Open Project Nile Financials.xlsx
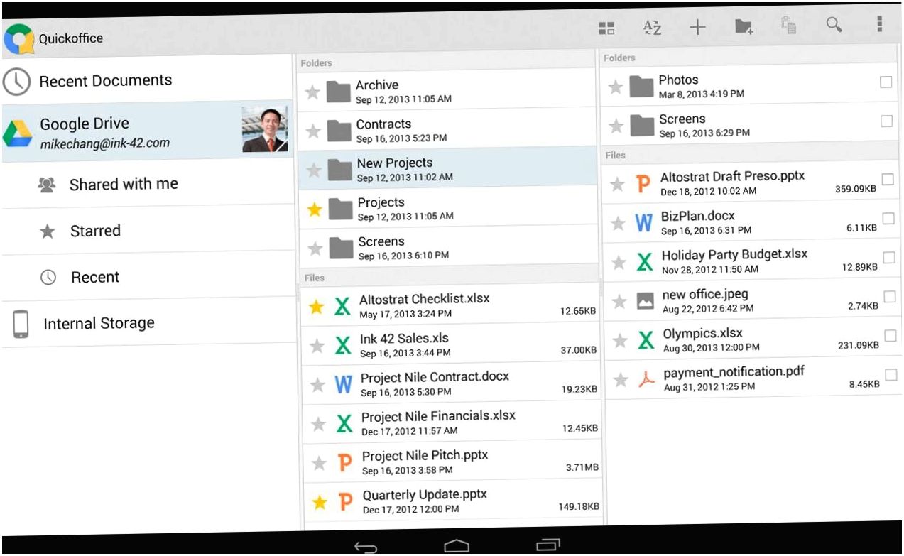The width and height of the screenshot is (904, 556). [x=453, y=423]
